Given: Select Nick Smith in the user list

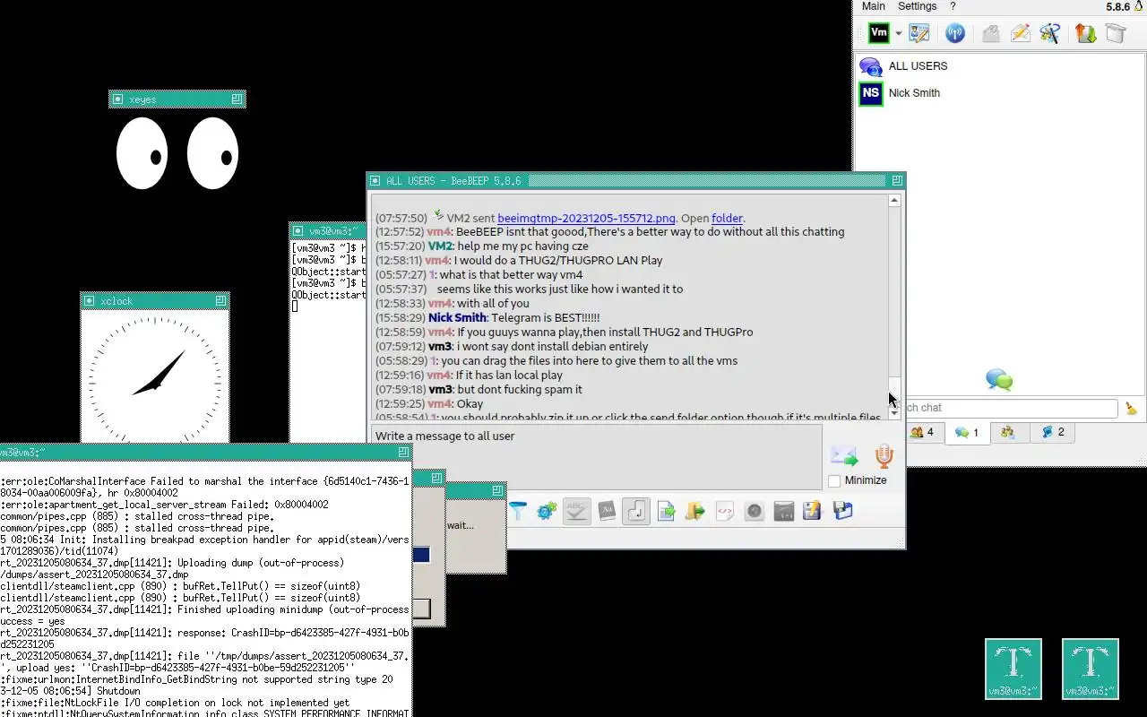Looking at the screenshot, I should click(x=999, y=93).
